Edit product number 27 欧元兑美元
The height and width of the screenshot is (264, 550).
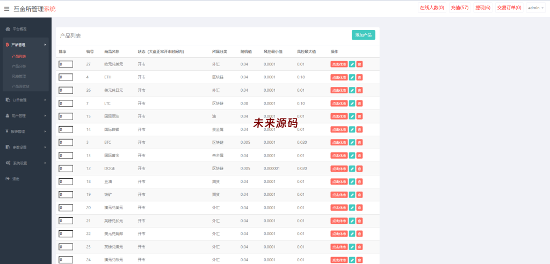(x=352, y=64)
